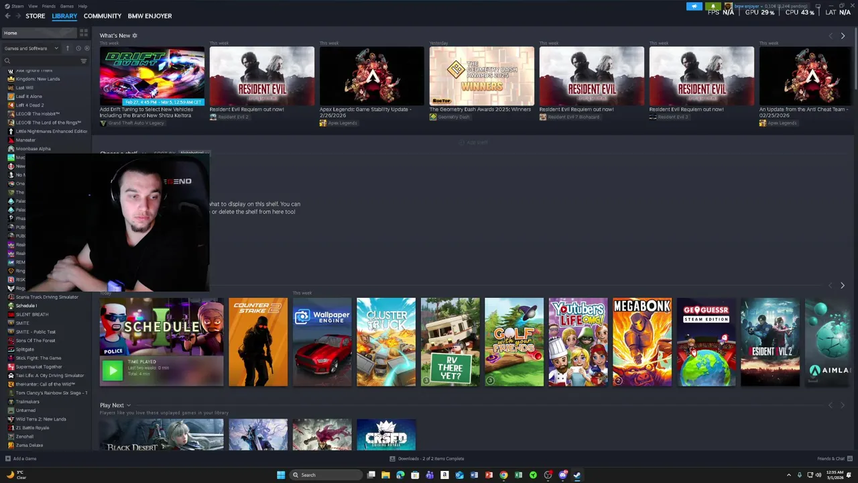858x483 pixels.
Task: Toggle ready-to-play filter icon
Action: [x=86, y=48]
